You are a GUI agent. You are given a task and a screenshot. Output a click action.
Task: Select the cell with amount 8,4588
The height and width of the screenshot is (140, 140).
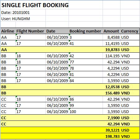point(112,37)
